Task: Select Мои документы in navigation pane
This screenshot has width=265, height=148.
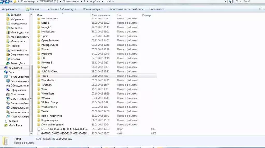Action: [x=20, y=37]
